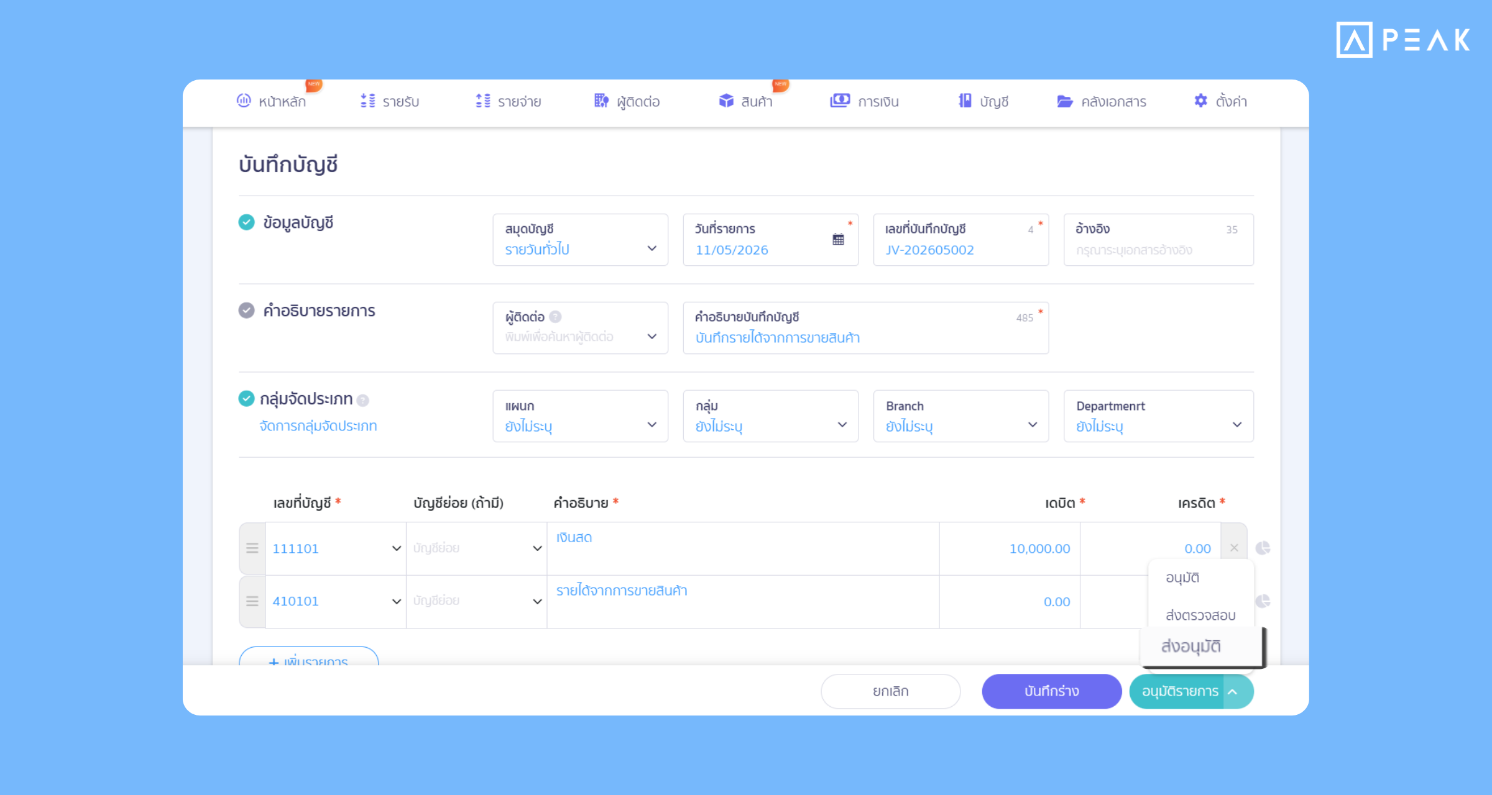Click the pie chart icon for row 111101

[1263, 548]
